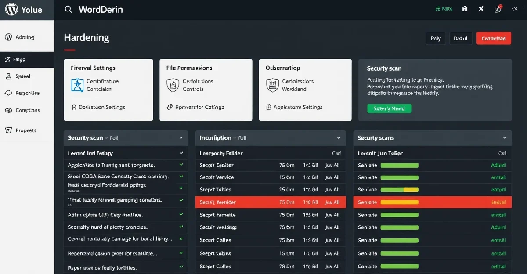Screen dimensions: 527x274
Task: Click the red Comlettad button
Action: click(x=494, y=38)
